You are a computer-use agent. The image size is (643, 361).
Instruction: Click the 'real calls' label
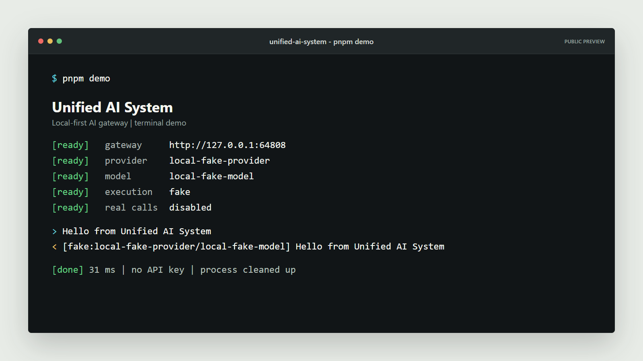click(x=131, y=208)
